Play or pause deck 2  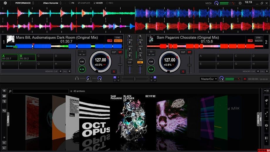click(x=151, y=69)
